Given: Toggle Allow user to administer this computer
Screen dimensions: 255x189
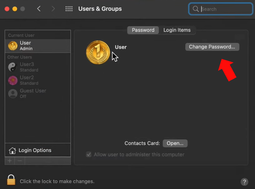Looking at the screenshot, I should pyautogui.click(x=89, y=154).
